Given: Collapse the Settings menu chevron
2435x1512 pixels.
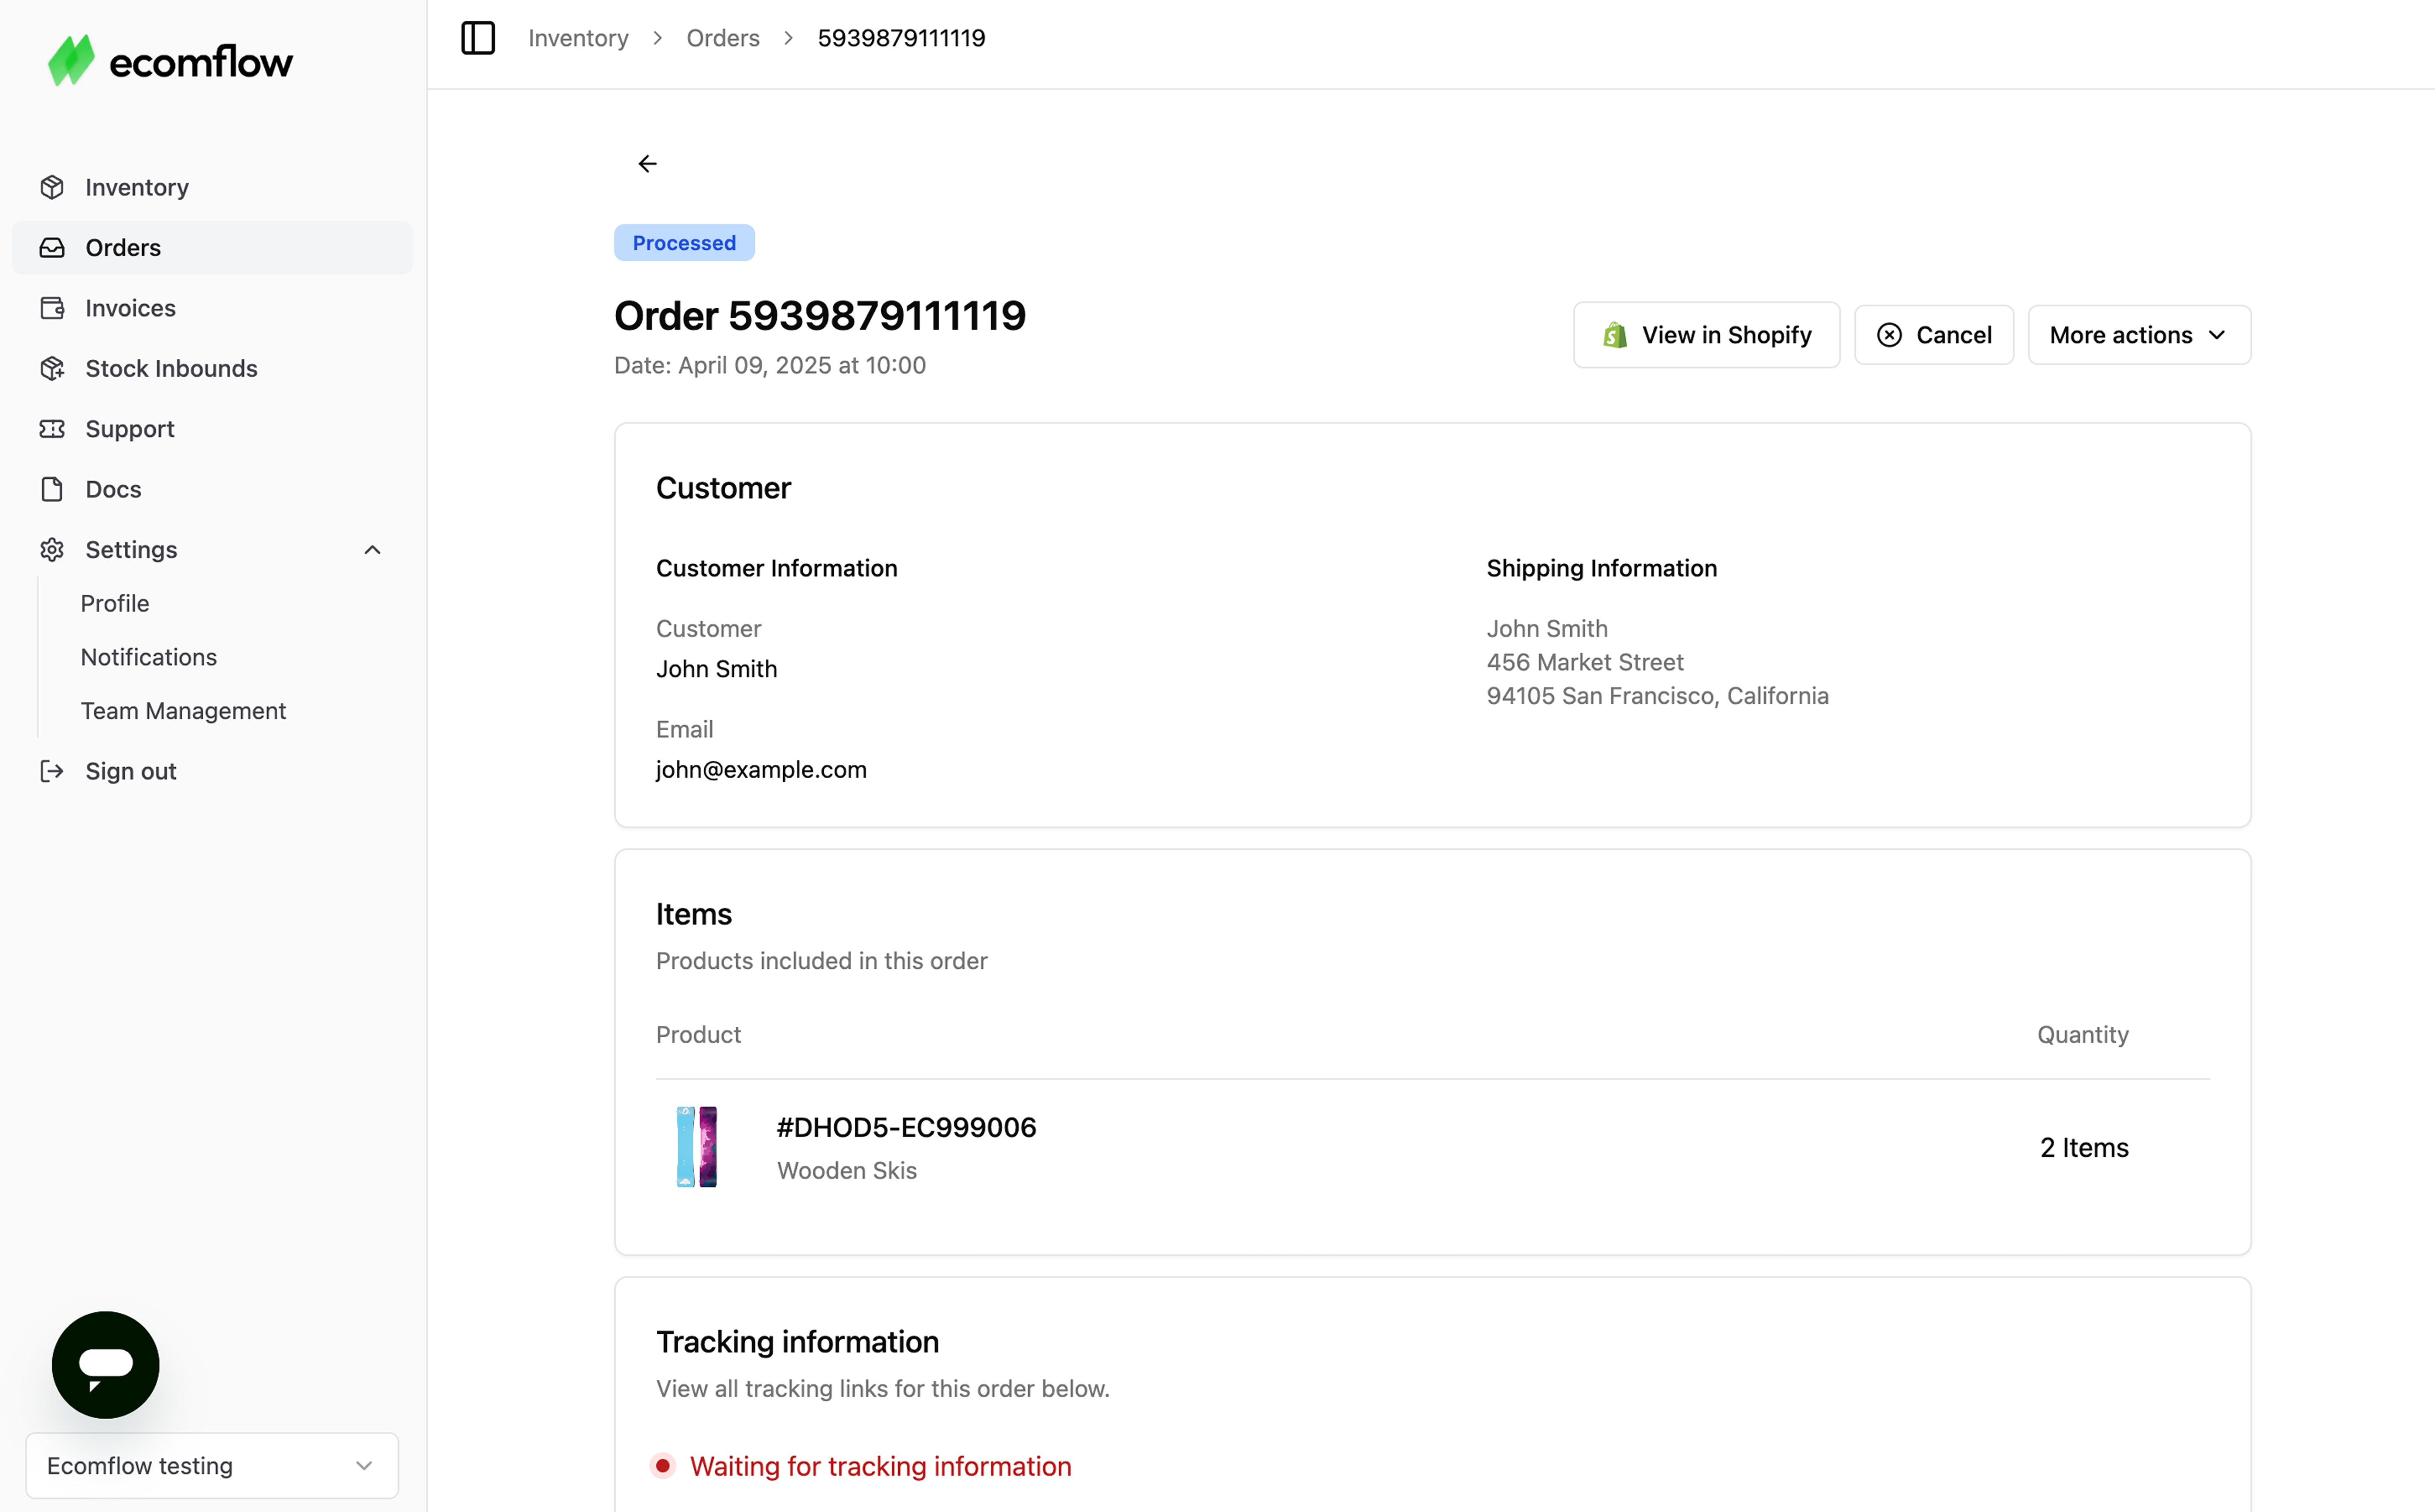Looking at the screenshot, I should (x=372, y=550).
